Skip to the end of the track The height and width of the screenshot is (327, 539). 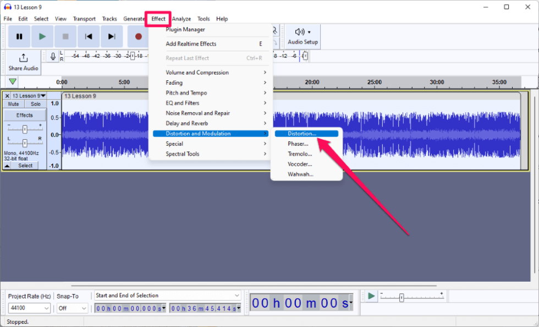112,36
